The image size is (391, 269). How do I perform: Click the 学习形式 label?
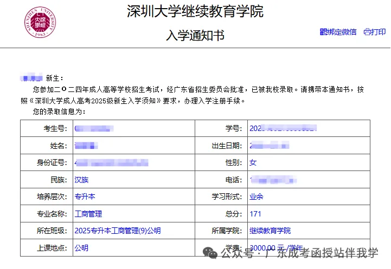tap(227, 196)
